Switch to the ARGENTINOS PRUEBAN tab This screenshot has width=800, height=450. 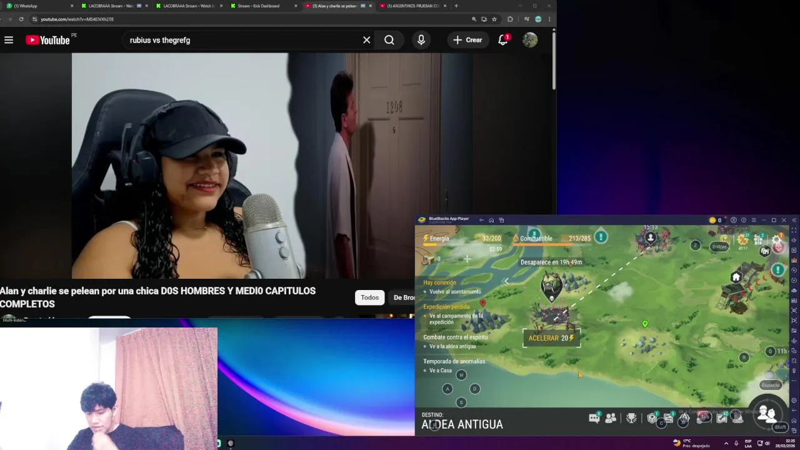point(412,6)
